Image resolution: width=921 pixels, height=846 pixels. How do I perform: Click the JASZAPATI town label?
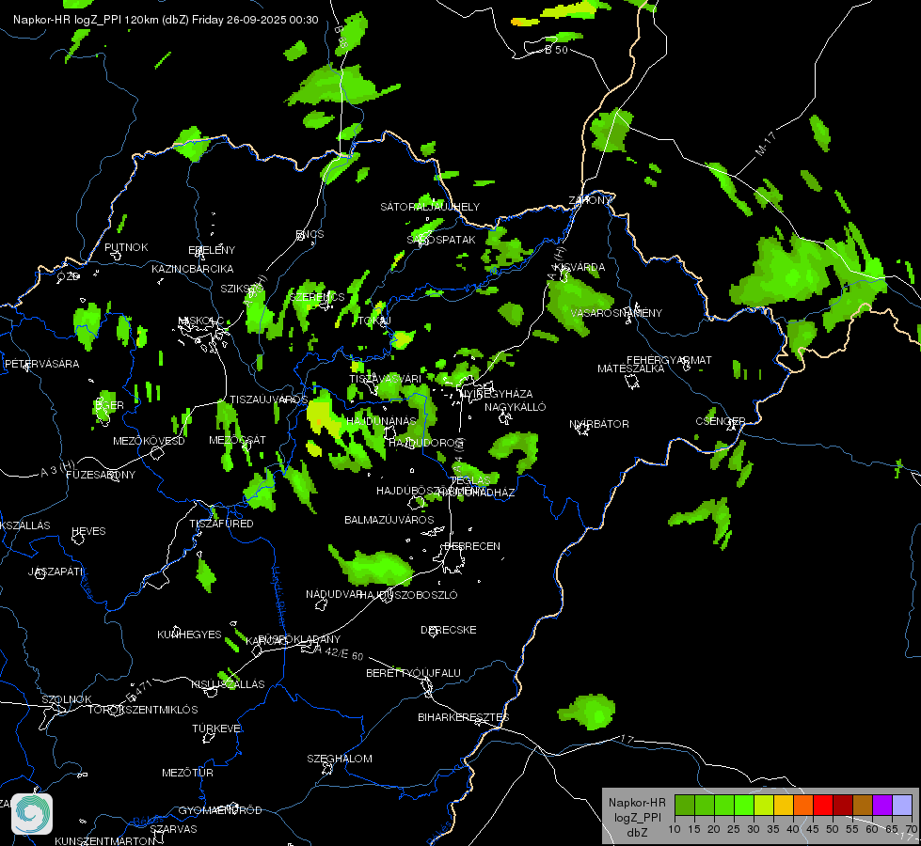pyautogui.click(x=56, y=572)
